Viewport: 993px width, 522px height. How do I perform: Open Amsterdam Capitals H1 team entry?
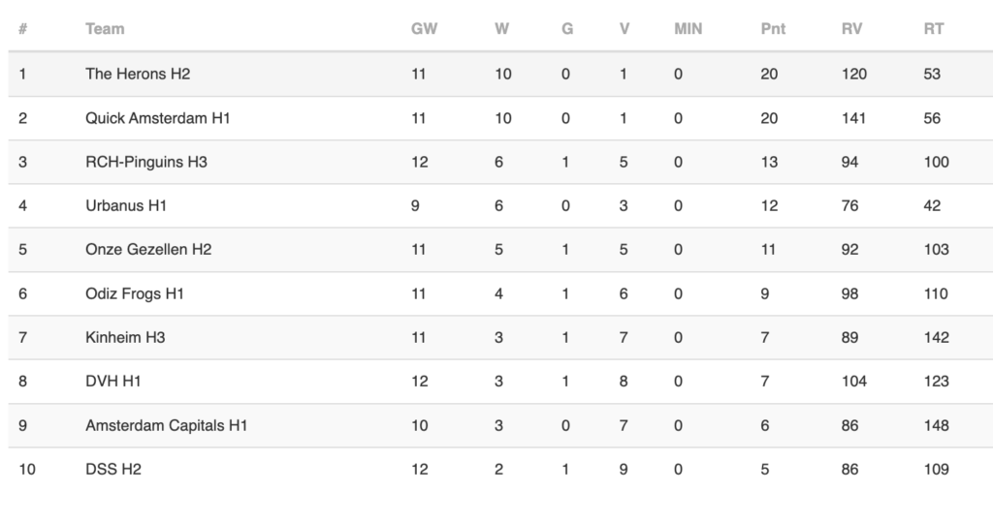click(166, 425)
